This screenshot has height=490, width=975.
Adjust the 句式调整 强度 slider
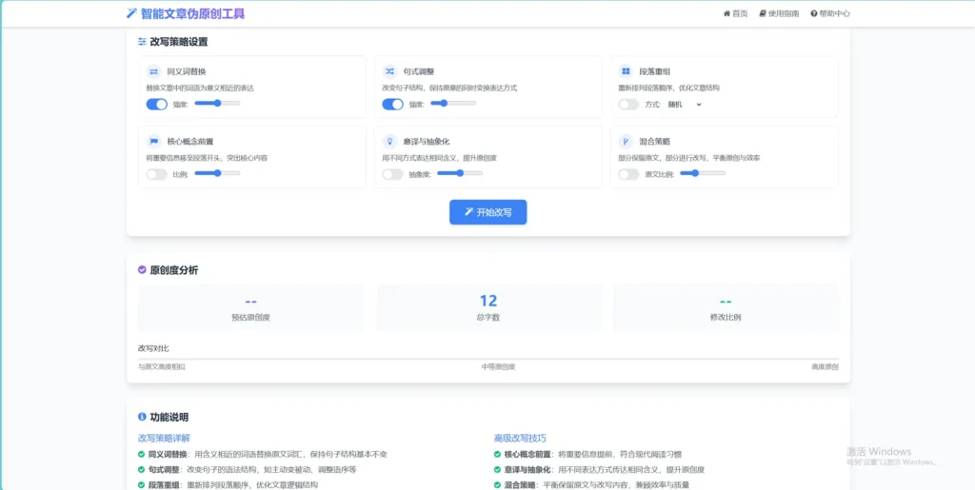pos(453,103)
